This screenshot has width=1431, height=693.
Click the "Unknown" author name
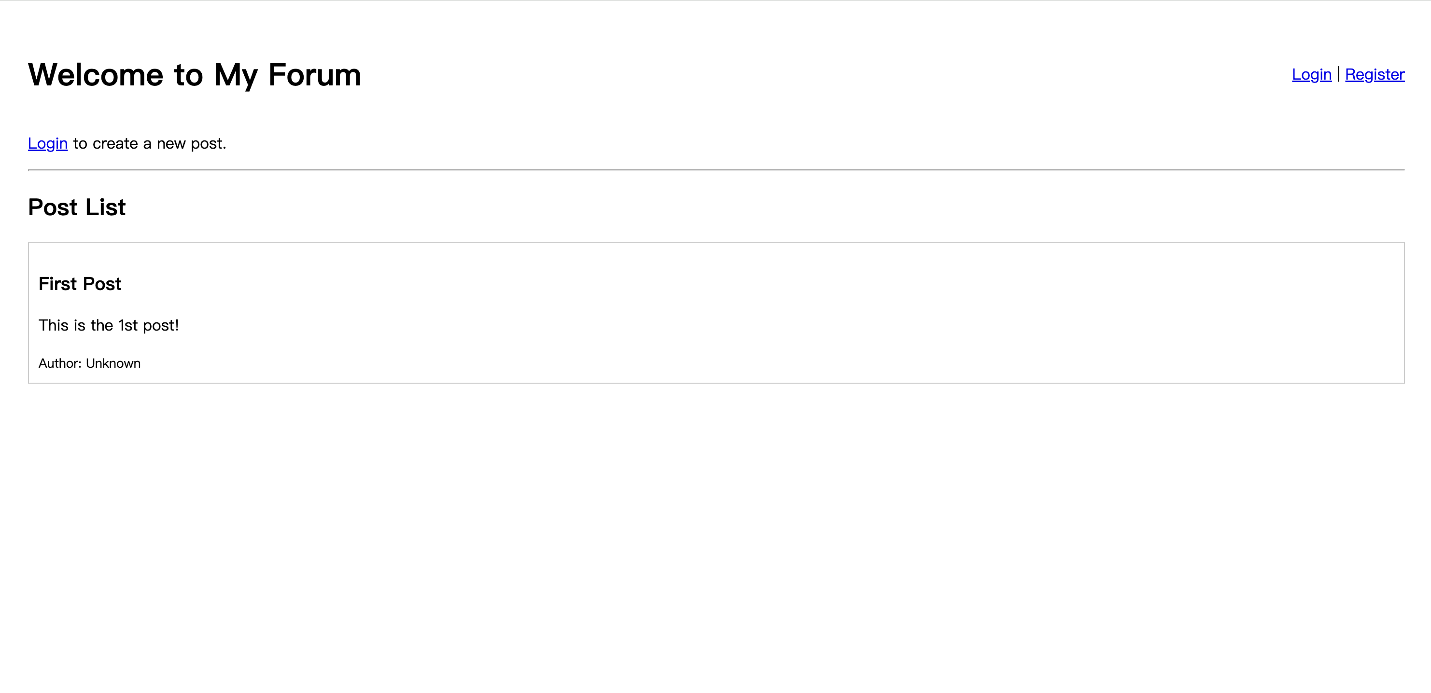[x=113, y=364]
